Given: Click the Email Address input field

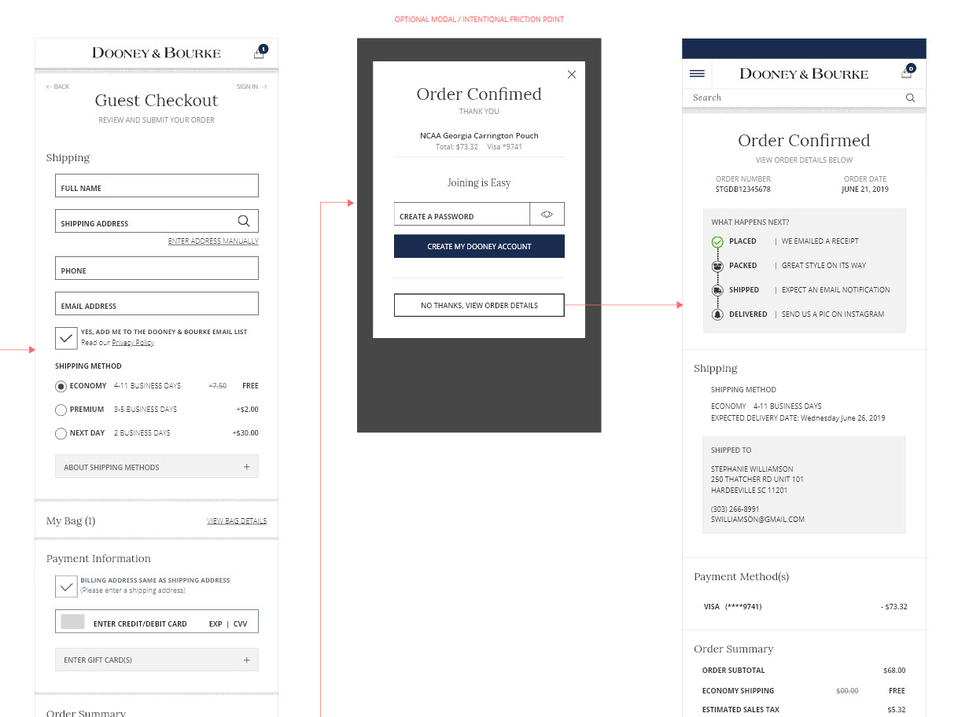Looking at the screenshot, I should coord(157,303).
